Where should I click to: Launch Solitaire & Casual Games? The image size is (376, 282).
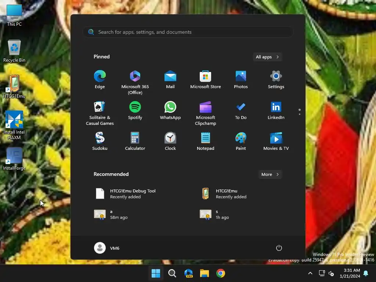click(100, 113)
